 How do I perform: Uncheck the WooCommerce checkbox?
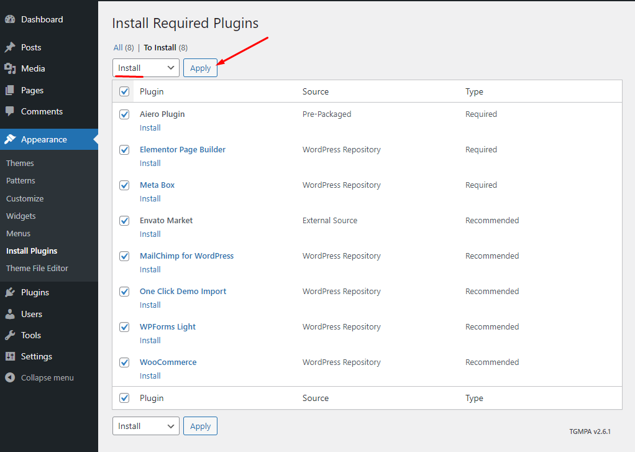click(124, 362)
